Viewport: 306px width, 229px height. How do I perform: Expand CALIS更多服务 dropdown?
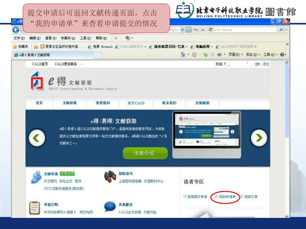point(81,64)
